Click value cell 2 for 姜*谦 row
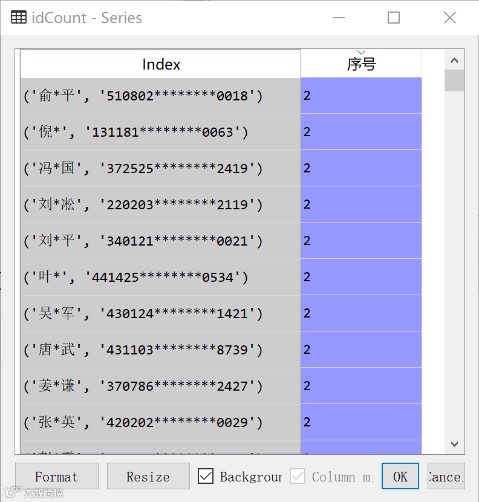Screen dimensions: 479x502 pyautogui.click(x=361, y=385)
